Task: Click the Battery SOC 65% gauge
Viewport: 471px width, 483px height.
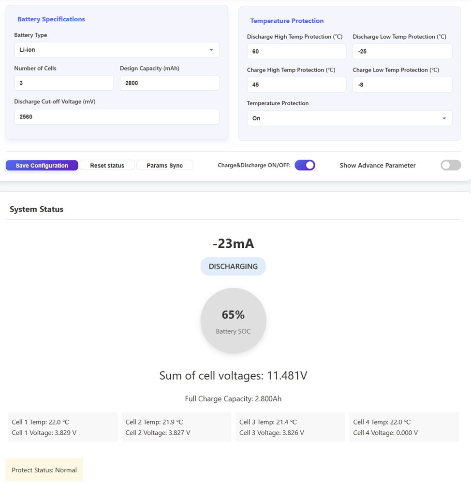Action: 233,321
